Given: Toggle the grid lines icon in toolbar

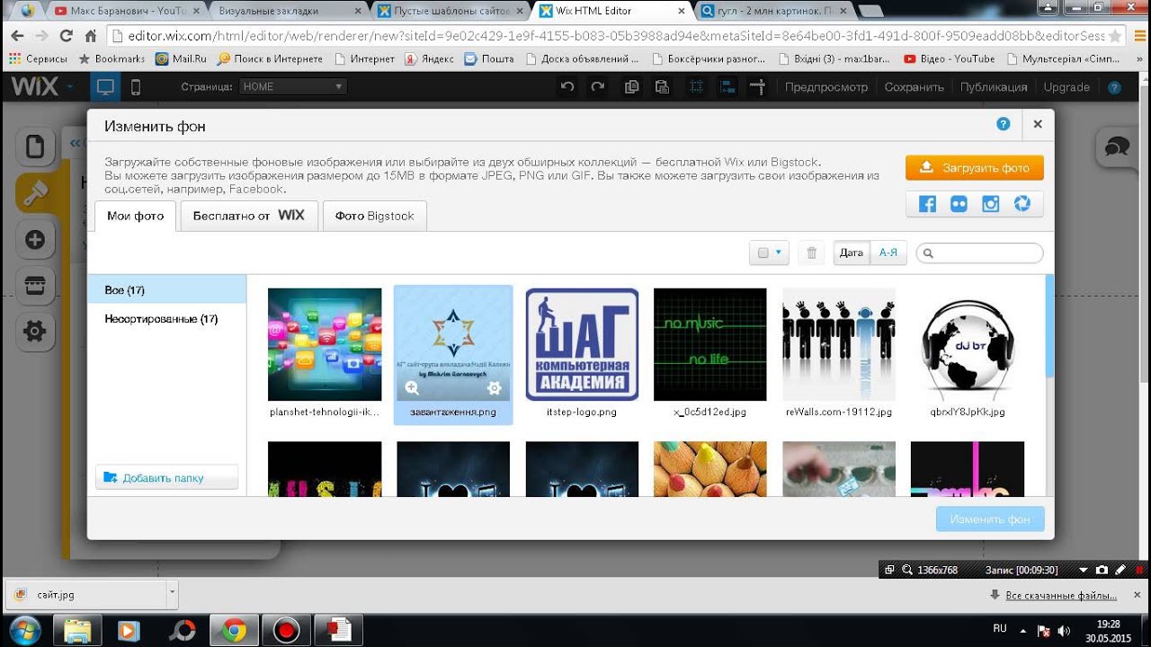Looking at the screenshot, I should click(696, 87).
